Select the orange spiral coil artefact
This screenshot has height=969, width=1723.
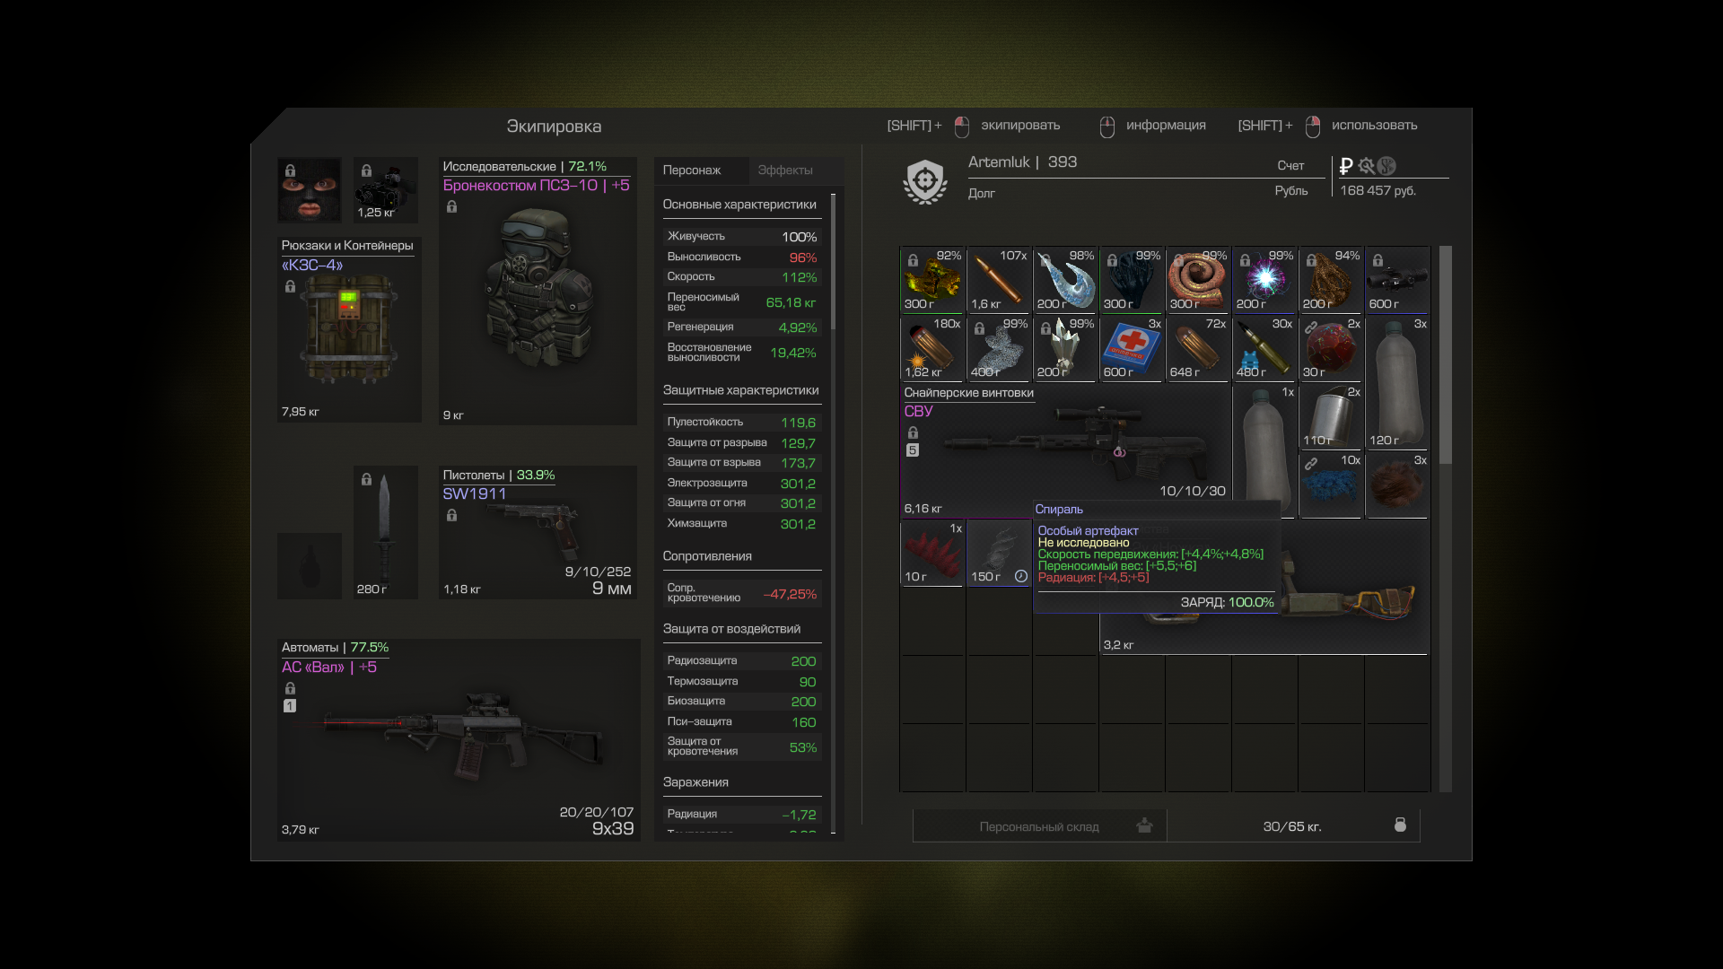(1198, 280)
